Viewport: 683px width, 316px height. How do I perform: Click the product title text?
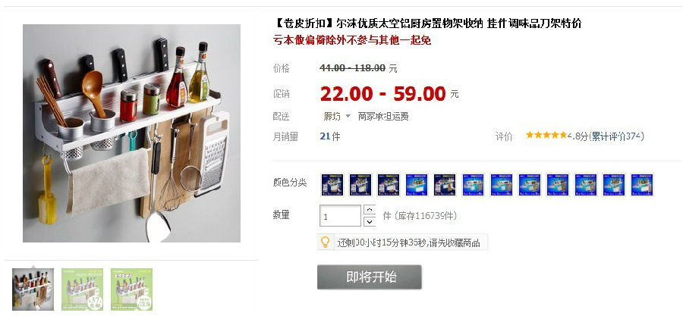click(428, 23)
